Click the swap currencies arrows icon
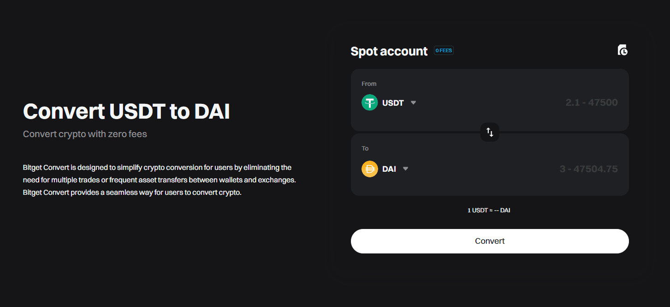Viewport: 670px width, 307px height. coord(490,132)
